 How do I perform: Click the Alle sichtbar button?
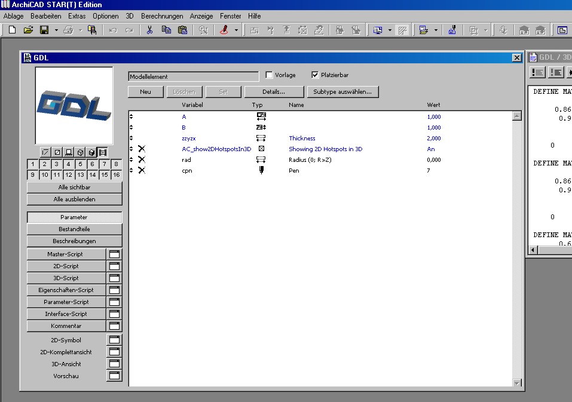[x=74, y=187]
